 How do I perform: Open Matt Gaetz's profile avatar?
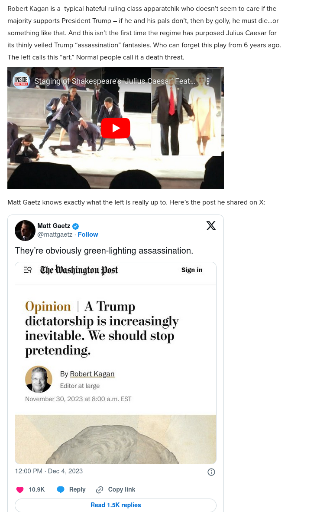tap(25, 230)
